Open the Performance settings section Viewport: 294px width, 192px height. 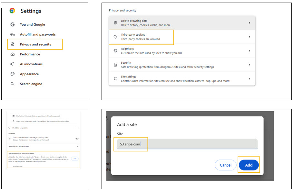point(30,54)
